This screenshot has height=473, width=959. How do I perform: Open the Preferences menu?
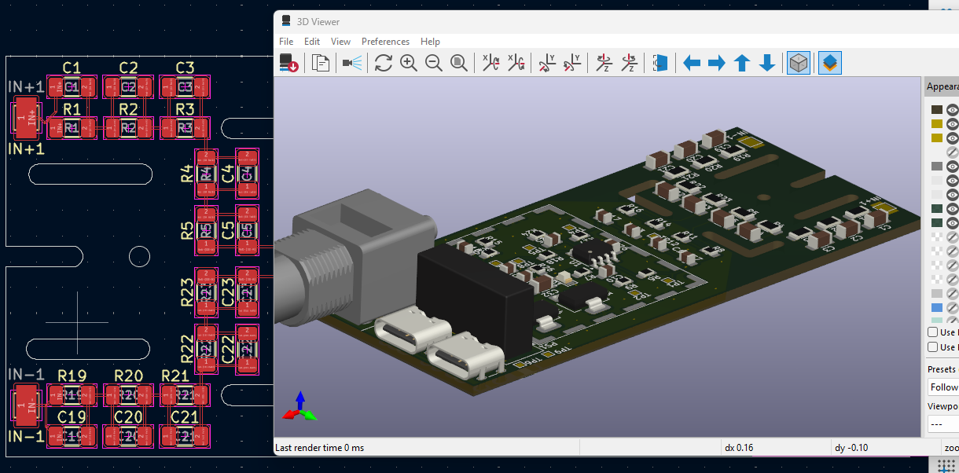(x=385, y=42)
